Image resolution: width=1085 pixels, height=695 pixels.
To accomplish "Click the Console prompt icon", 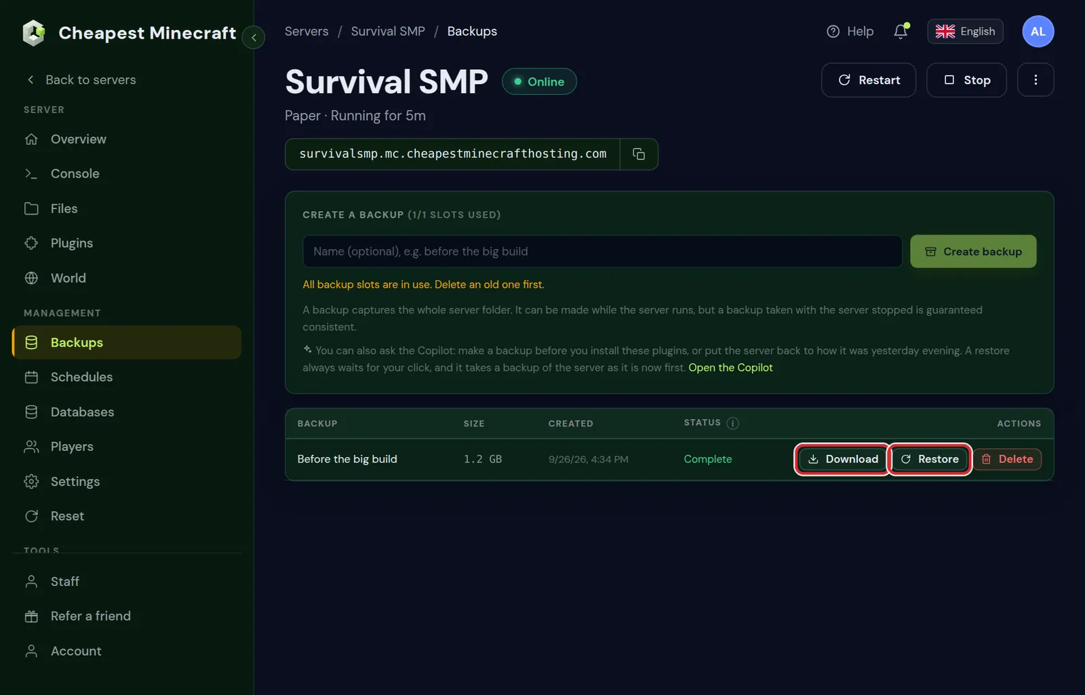I will [x=31, y=174].
